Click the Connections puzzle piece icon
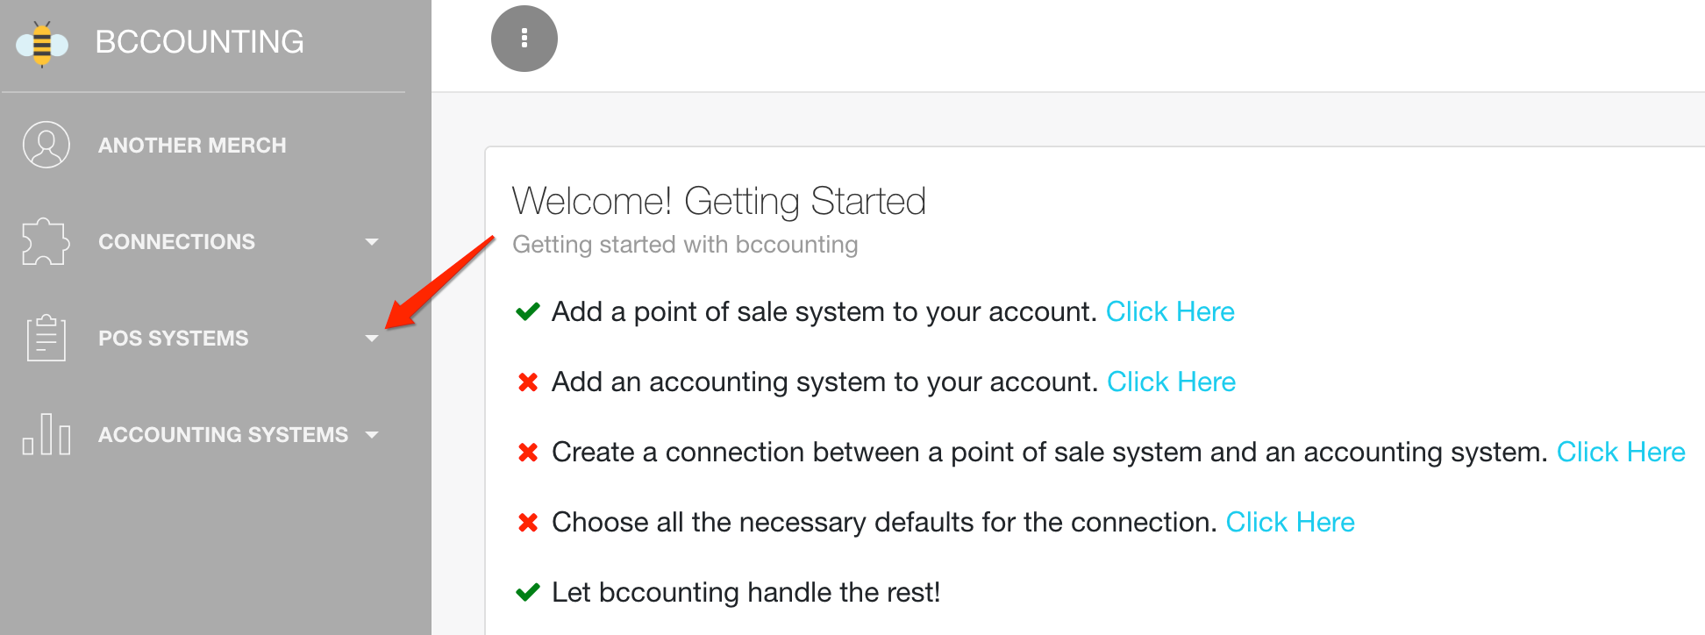This screenshot has height=635, width=1705. click(46, 241)
